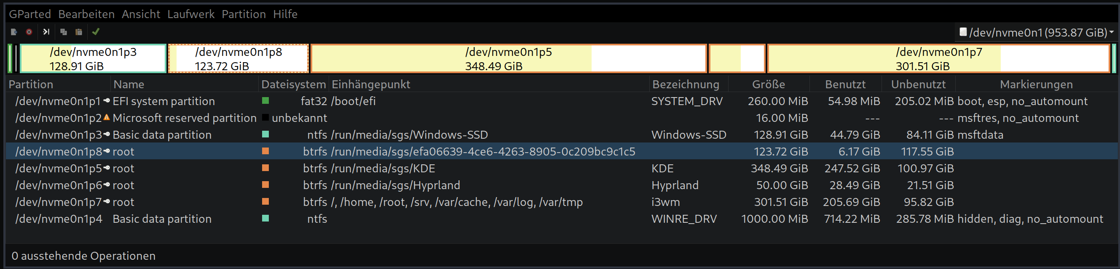1120x269 pixels.
Task: Click the orange btrfs square in i3wm row
Action: pyautogui.click(x=265, y=202)
